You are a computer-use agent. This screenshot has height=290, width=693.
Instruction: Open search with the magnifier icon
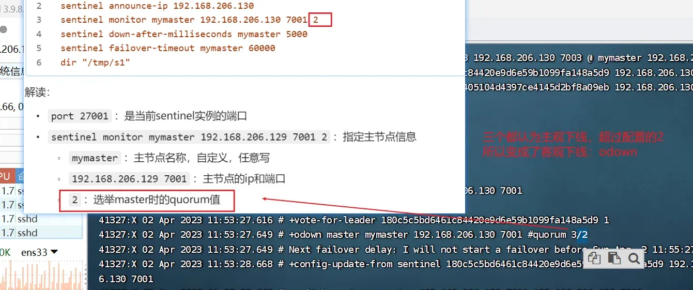pyautogui.click(x=634, y=258)
